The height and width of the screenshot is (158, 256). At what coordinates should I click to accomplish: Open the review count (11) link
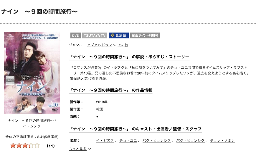51,146
